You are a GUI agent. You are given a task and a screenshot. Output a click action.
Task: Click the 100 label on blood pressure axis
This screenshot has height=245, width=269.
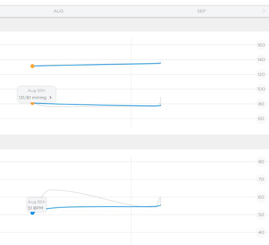point(261,89)
